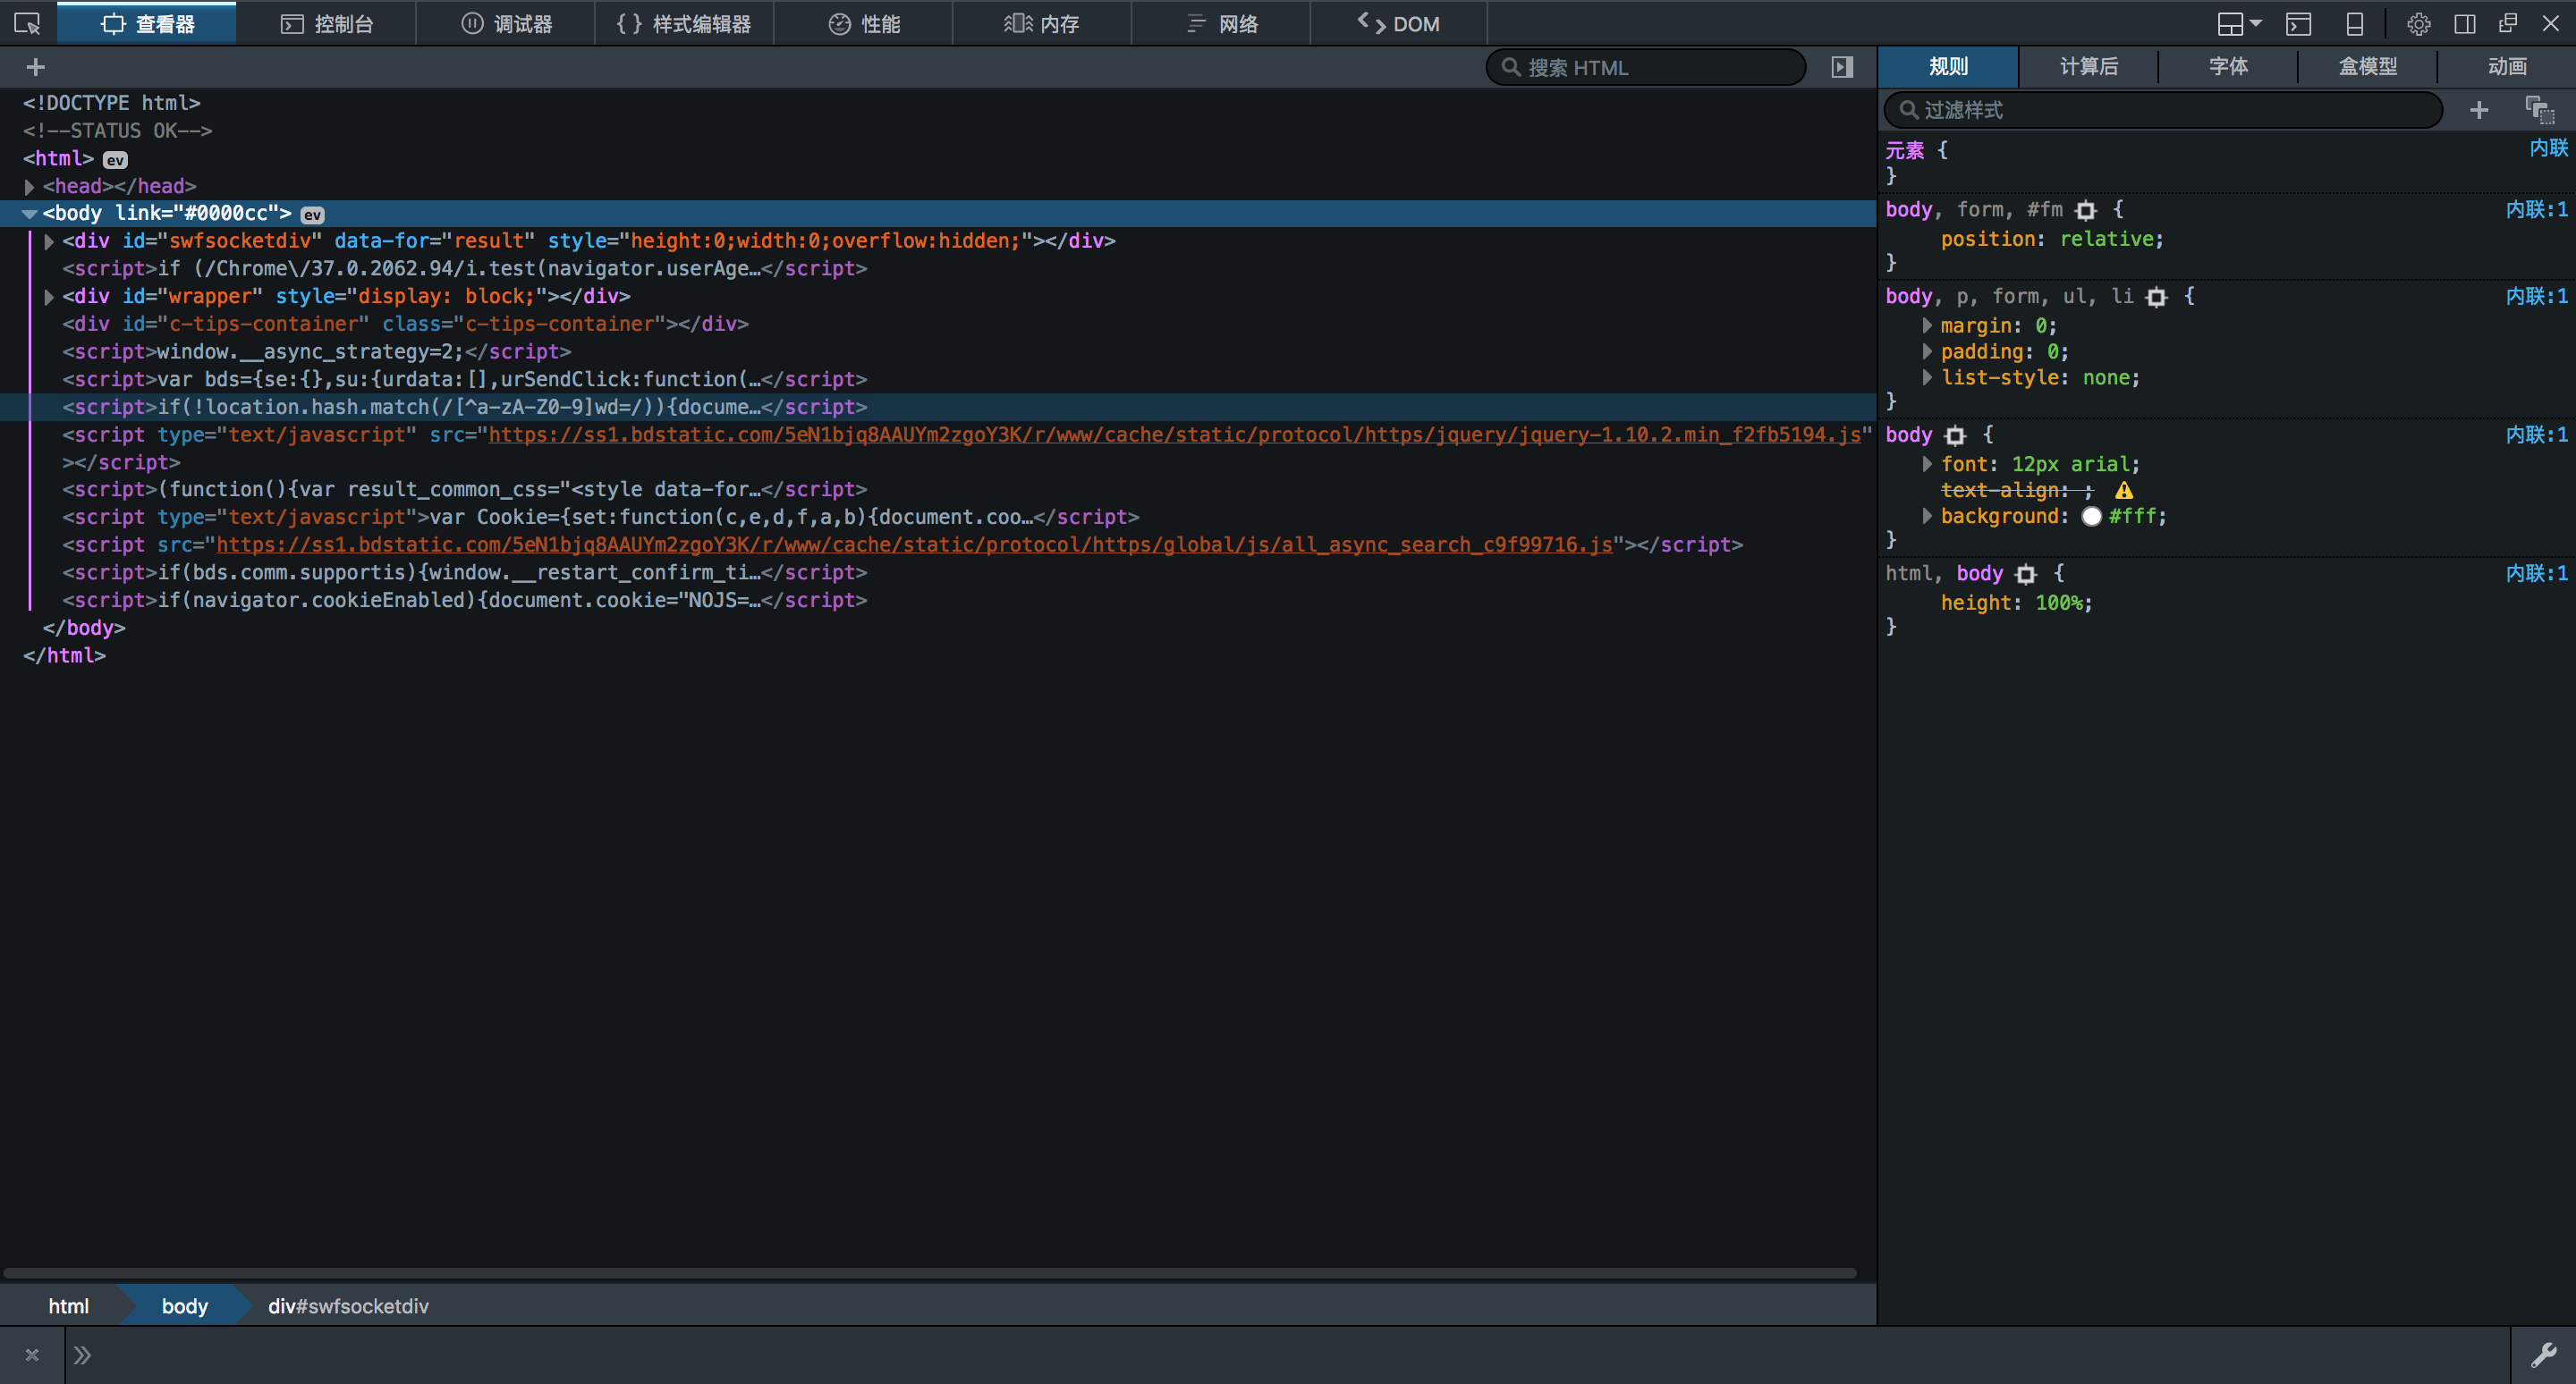Add new CSS rule plus button

tap(2478, 110)
